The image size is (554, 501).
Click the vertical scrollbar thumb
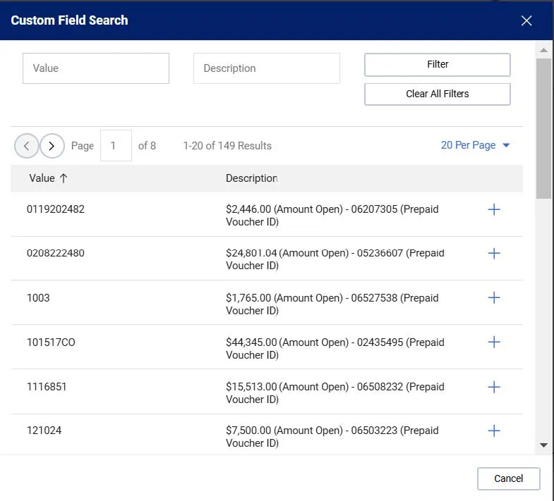(543, 129)
